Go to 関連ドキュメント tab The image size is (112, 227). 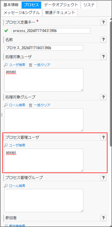pos(60,13)
